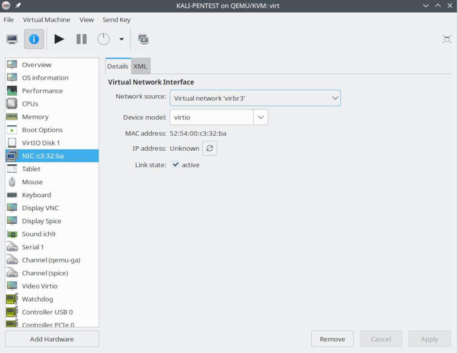
Task: Pause the virtual machine
Action: pyautogui.click(x=81, y=39)
